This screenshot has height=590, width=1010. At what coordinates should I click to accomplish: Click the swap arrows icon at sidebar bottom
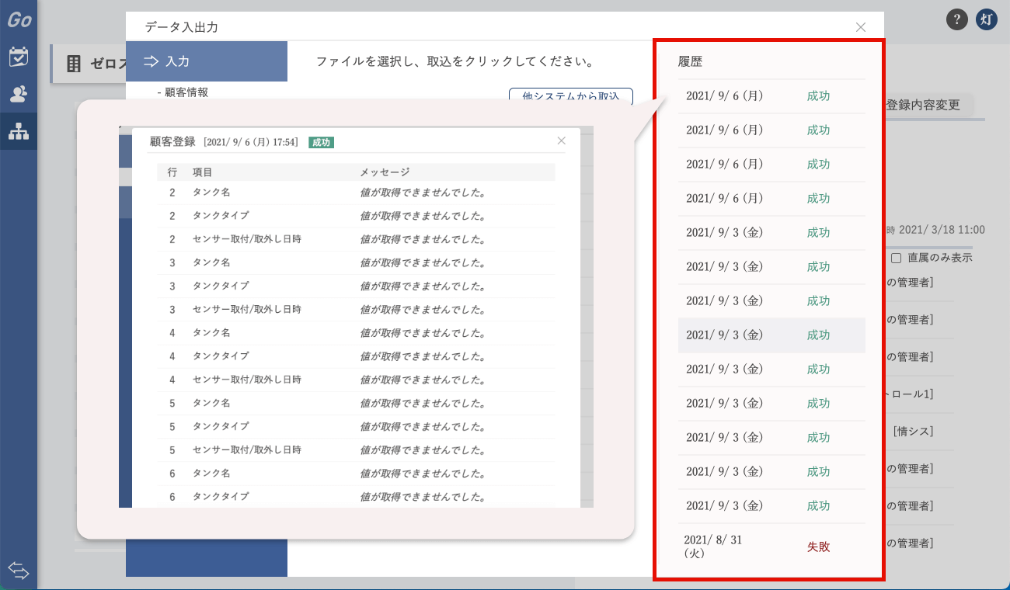19,571
